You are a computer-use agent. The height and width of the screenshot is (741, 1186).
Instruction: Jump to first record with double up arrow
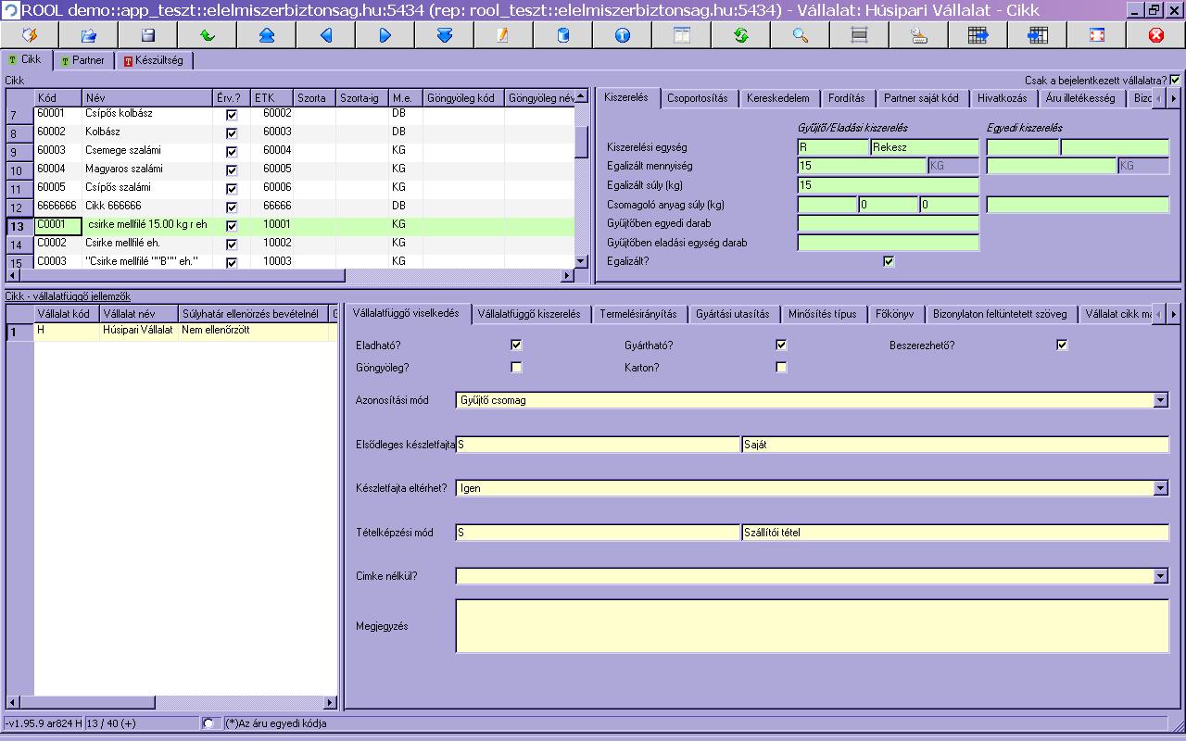[267, 35]
